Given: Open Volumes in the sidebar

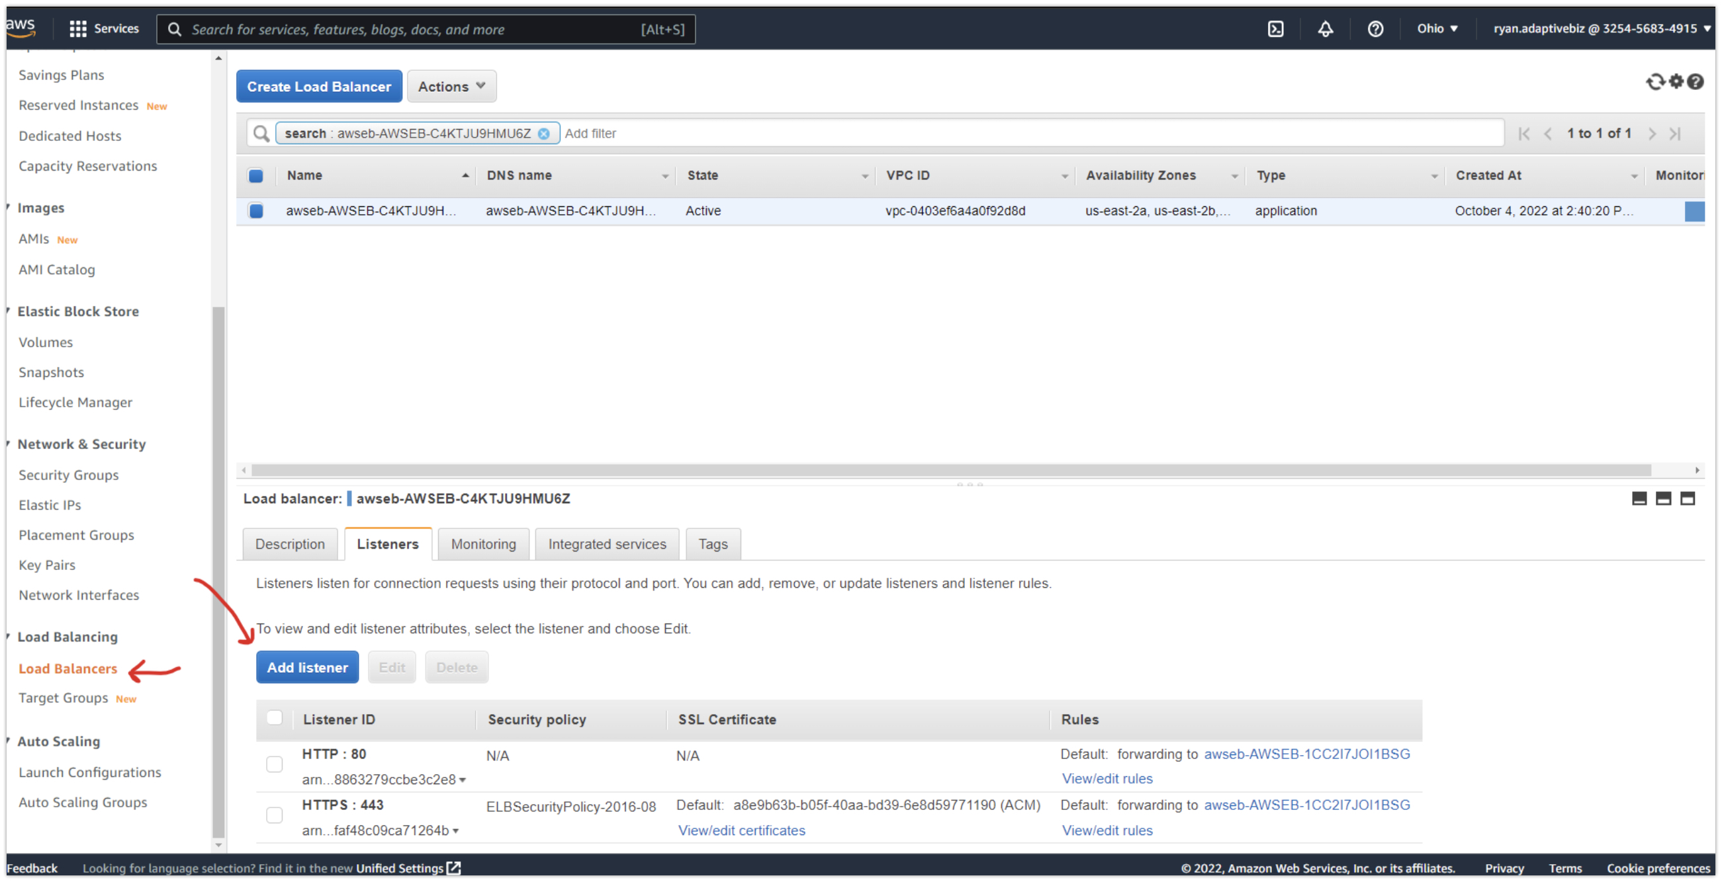Looking at the screenshot, I should coord(46,342).
